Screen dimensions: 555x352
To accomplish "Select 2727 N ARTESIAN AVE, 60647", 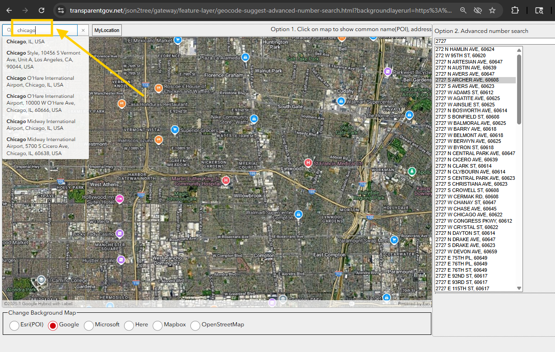I will click(475, 62).
